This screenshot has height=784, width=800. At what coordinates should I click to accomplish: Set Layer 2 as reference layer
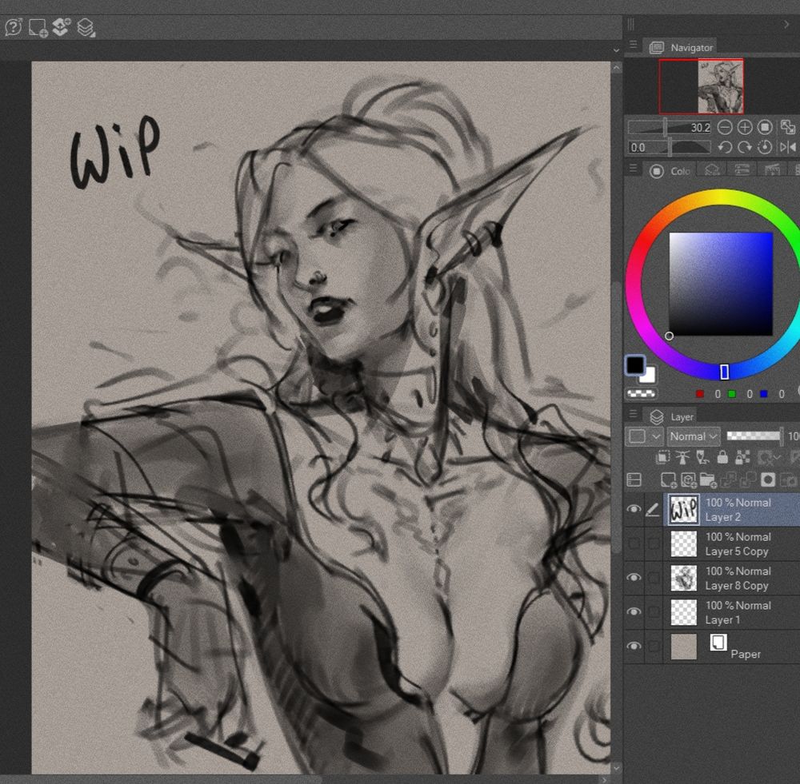tap(682, 457)
